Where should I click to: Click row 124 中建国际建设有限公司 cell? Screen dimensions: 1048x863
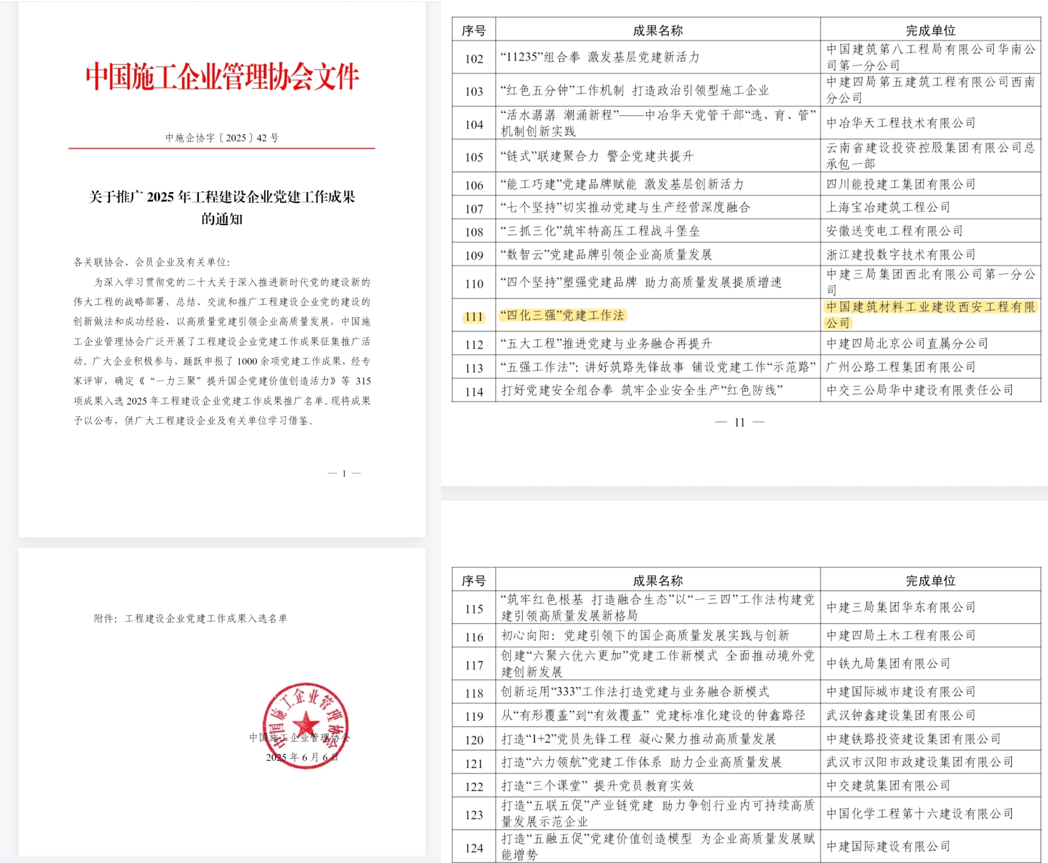tap(887, 846)
